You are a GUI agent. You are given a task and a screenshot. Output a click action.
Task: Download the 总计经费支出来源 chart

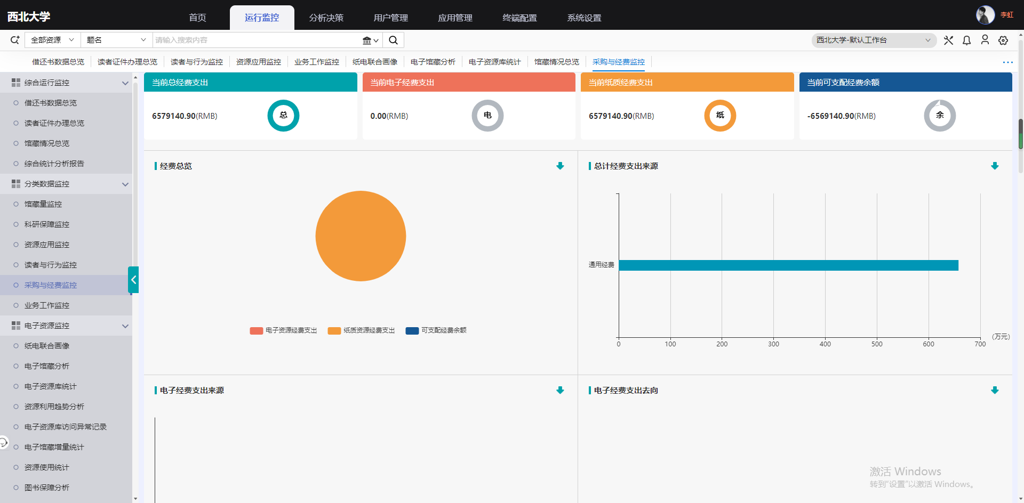994,166
